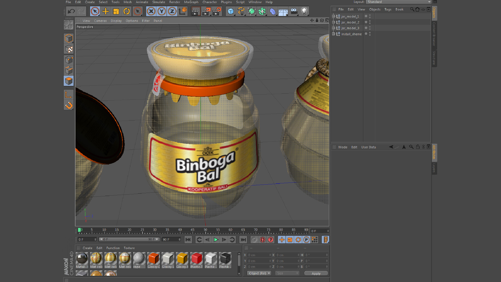Open the MoGraph menu
This screenshot has height=282, width=501.
pyautogui.click(x=191, y=2)
